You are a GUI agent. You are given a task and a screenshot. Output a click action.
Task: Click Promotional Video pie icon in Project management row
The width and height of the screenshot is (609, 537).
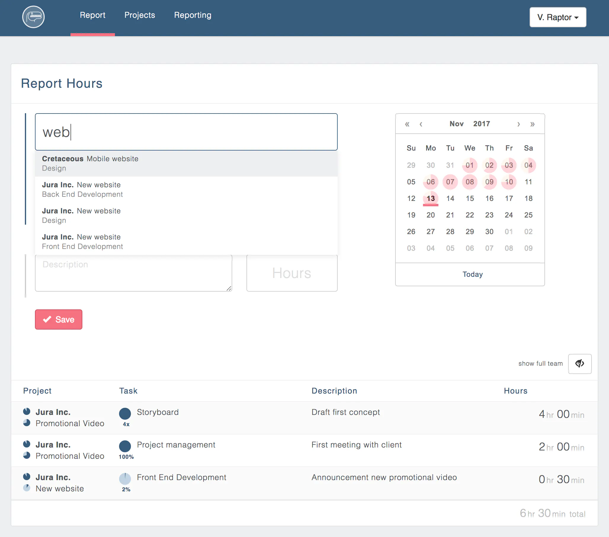point(27,455)
